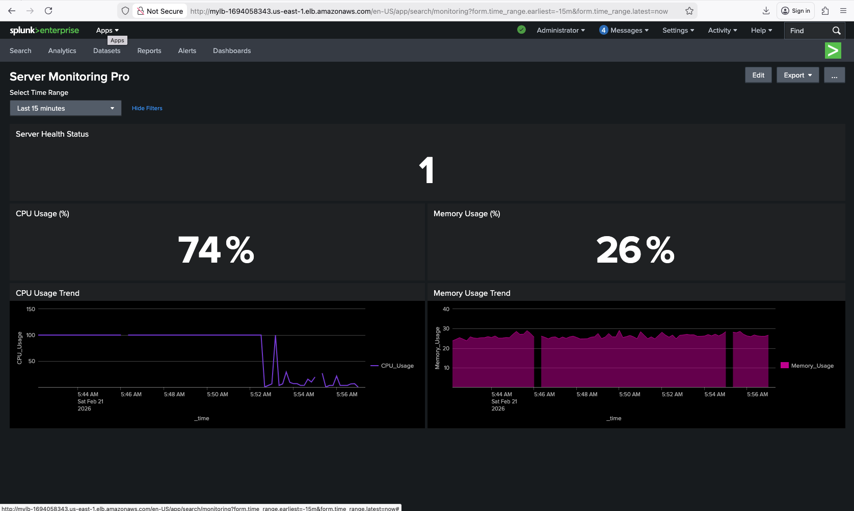This screenshot has width=854, height=511.
Task: Click the green health status checkmark icon
Action: click(x=521, y=30)
